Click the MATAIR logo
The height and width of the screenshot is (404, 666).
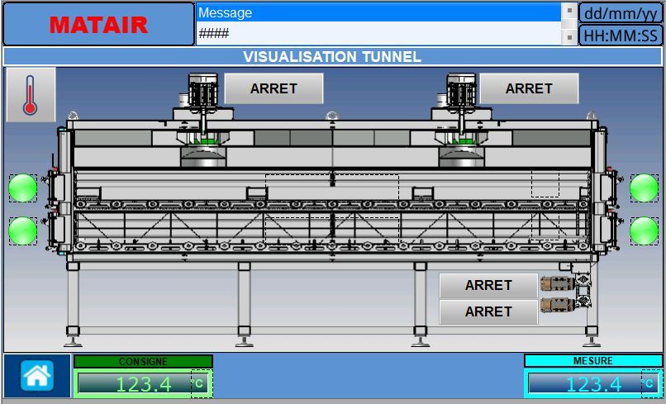coord(98,24)
